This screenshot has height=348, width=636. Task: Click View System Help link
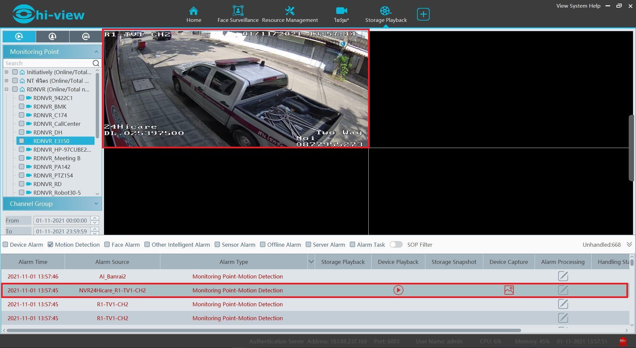coord(578,6)
